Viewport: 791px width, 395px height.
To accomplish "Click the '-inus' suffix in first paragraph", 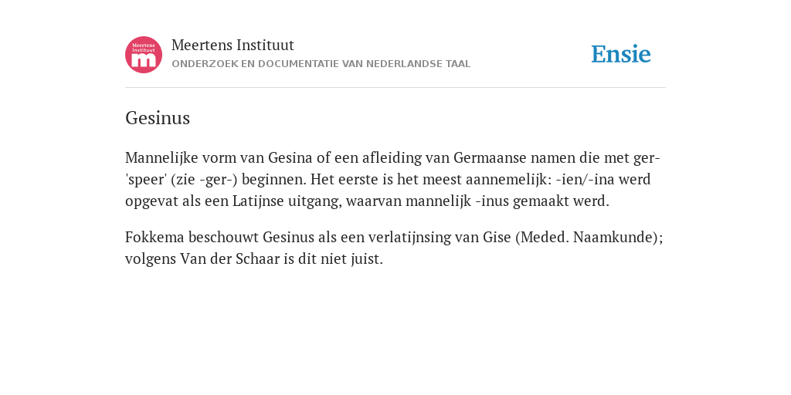I will point(492,201).
